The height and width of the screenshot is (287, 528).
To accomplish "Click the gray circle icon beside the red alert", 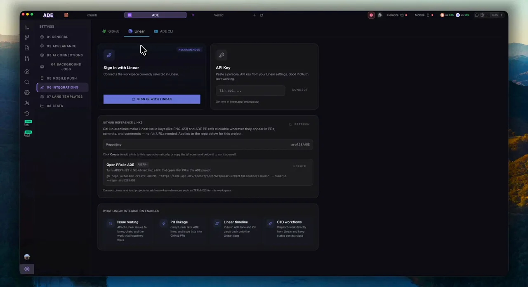I will [x=379, y=15].
